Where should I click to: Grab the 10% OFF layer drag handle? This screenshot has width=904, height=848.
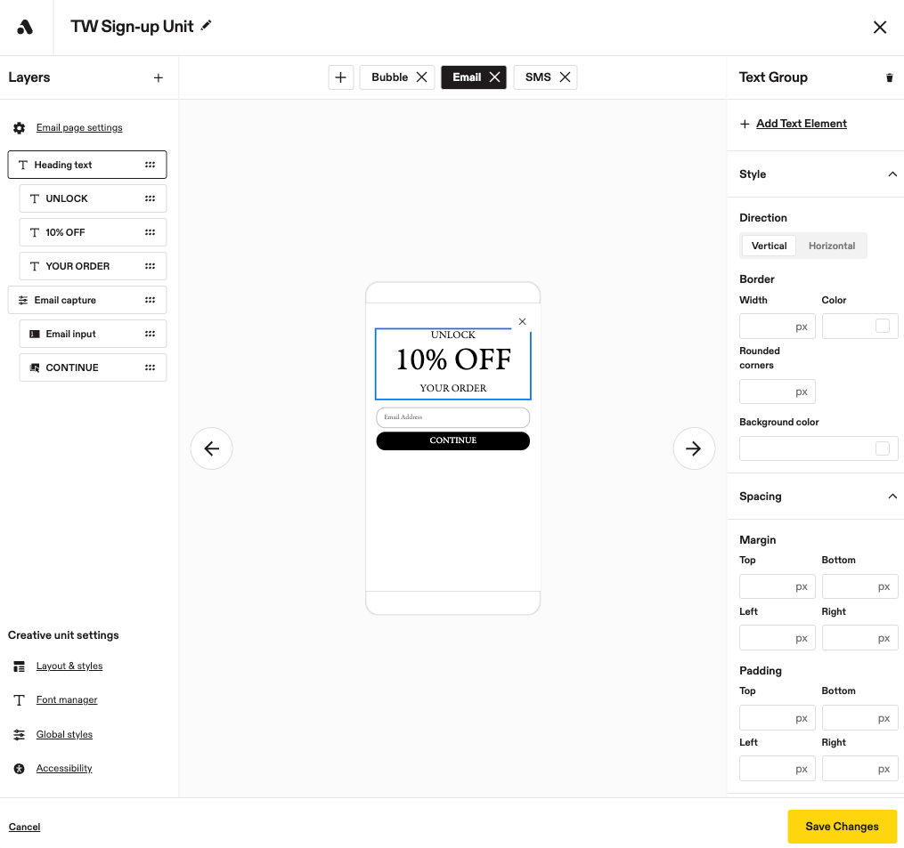coord(150,233)
